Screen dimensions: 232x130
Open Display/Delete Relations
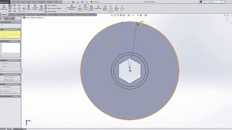point(72,7)
